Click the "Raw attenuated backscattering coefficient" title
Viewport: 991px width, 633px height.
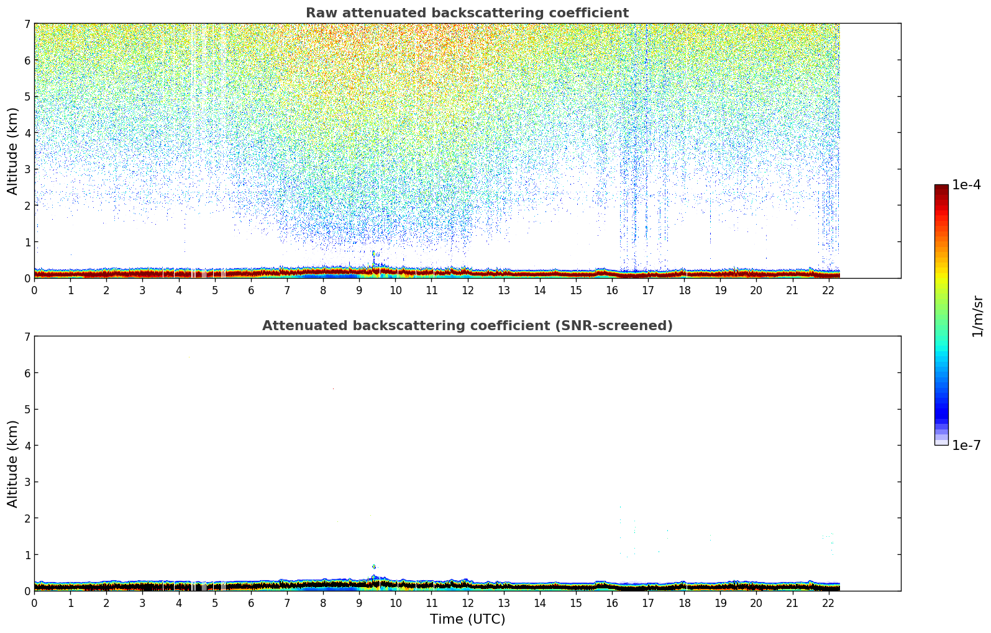coord(467,13)
